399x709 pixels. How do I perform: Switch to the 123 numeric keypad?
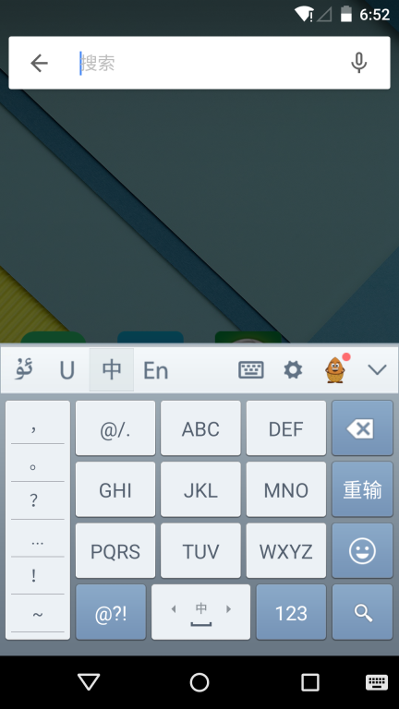291,612
